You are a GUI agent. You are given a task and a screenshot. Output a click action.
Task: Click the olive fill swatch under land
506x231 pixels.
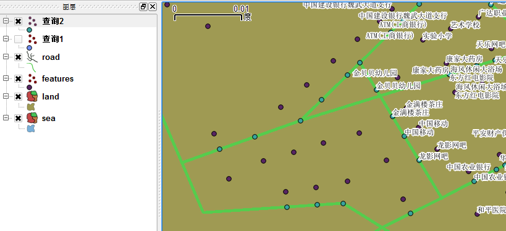coord(31,106)
